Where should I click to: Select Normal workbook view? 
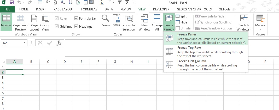coord(6,22)
